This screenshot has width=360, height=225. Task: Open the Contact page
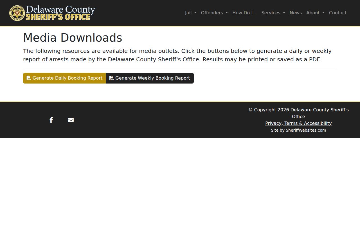pos(338,13)
